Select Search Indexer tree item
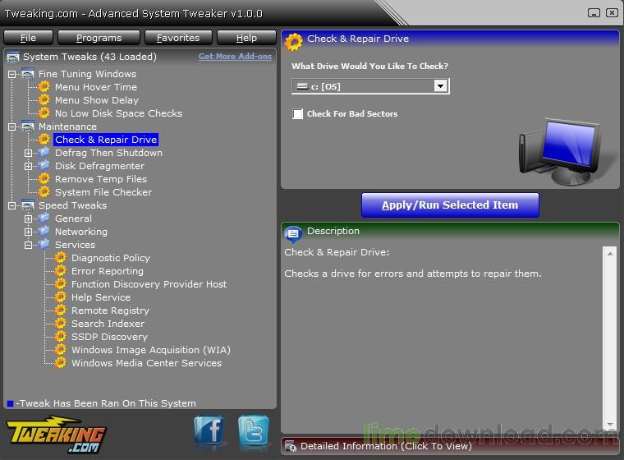This screenshot has width=624, height=460. pos(108,324)
